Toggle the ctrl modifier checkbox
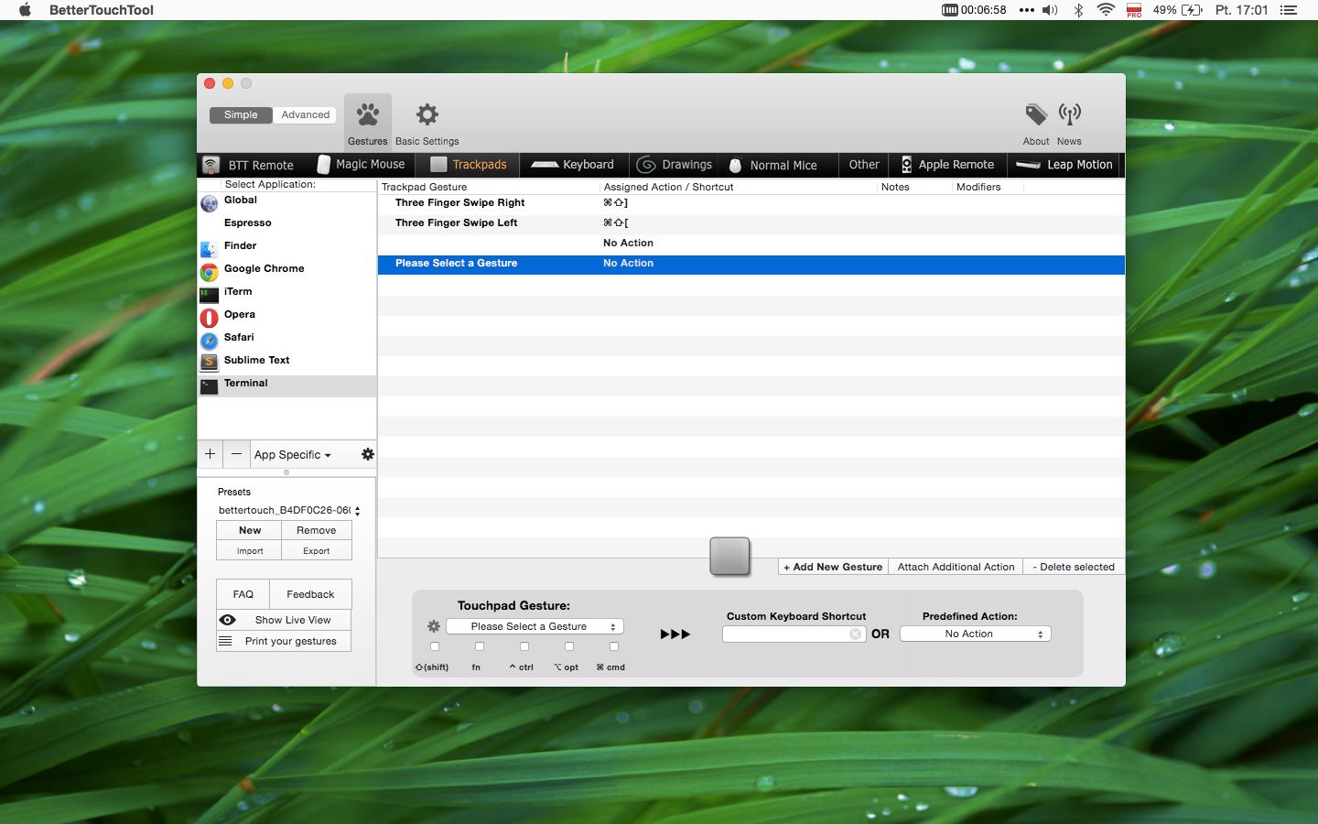Viewport: 1318px width, 824px height. [524, 646]
